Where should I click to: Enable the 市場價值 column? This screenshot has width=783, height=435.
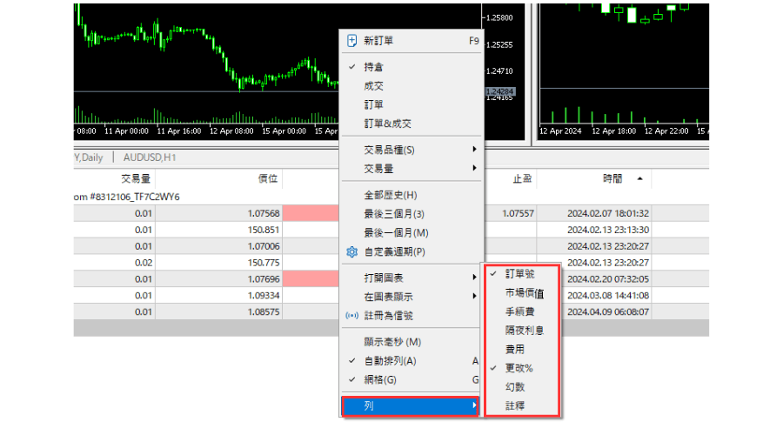pyautogui.click(x=524, y=293)
